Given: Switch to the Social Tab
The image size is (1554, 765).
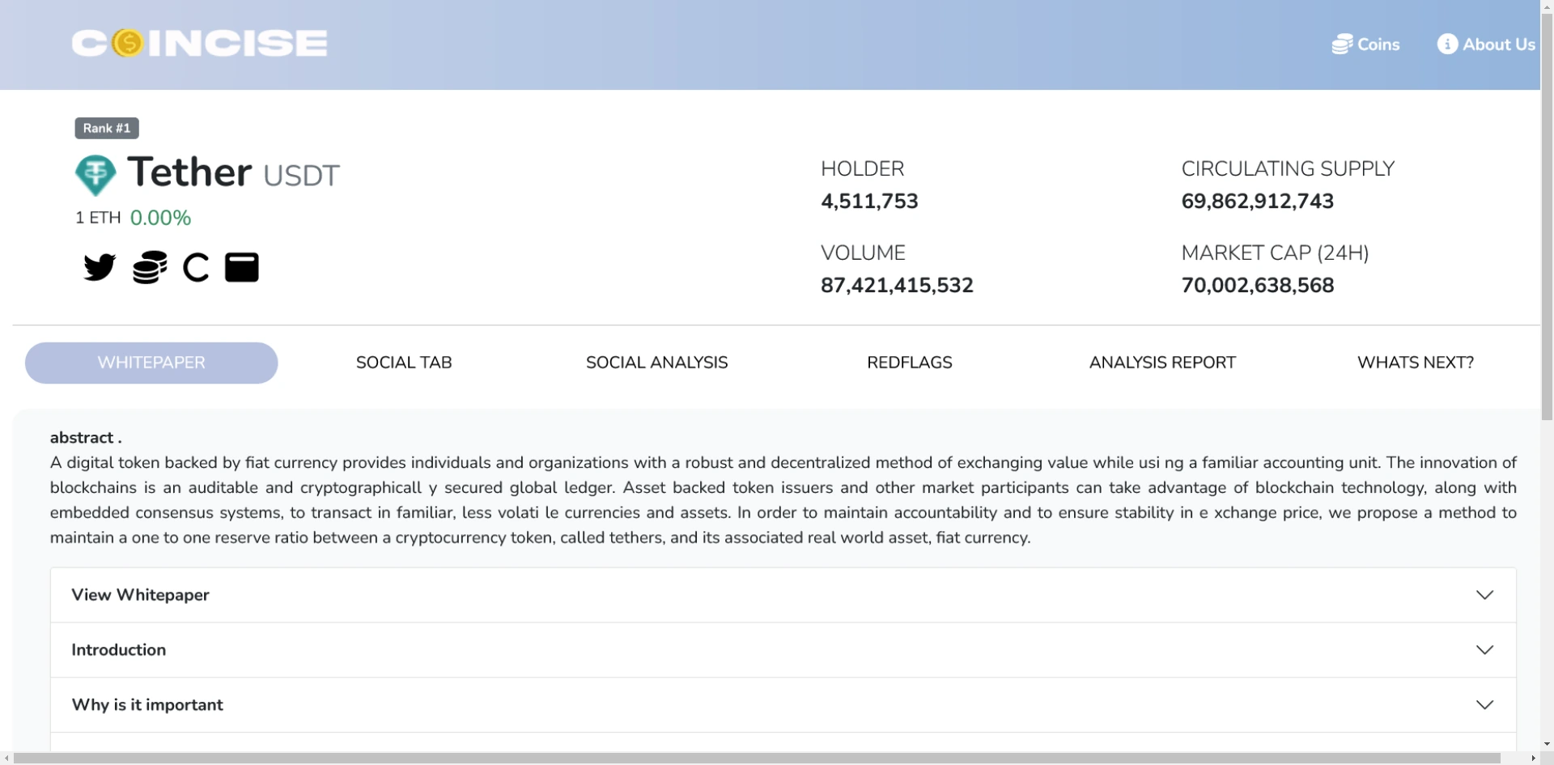Looking at the screenshot, I should [x=404, y=363].
